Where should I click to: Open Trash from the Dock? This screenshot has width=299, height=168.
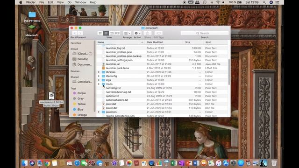coord(274,163)
